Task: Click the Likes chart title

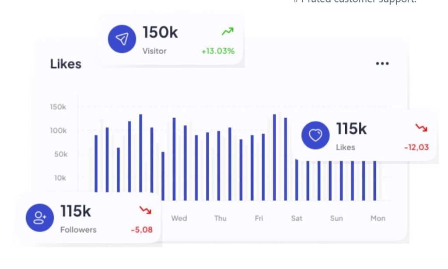Action: pos(66,64)
